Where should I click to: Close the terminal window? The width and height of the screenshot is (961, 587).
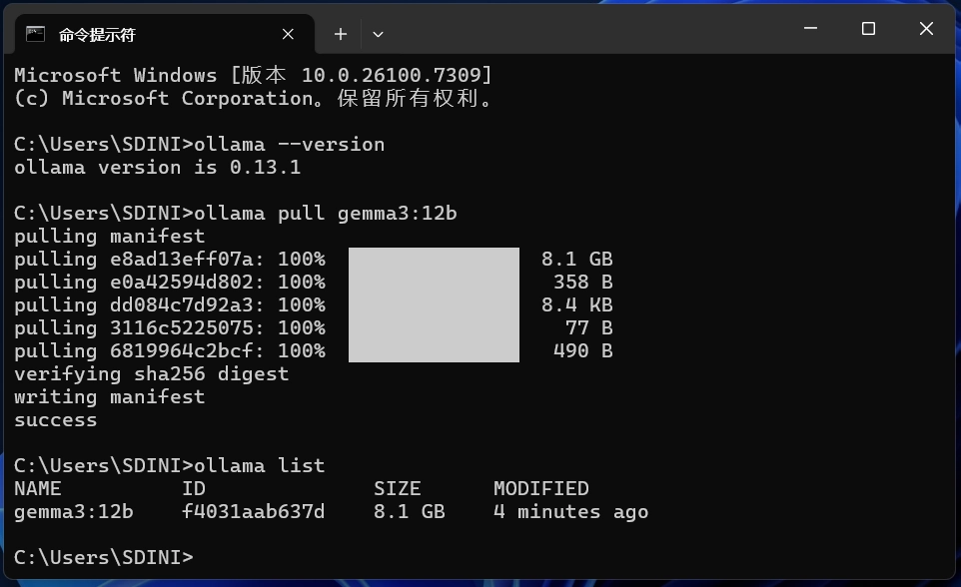[926, 28]
